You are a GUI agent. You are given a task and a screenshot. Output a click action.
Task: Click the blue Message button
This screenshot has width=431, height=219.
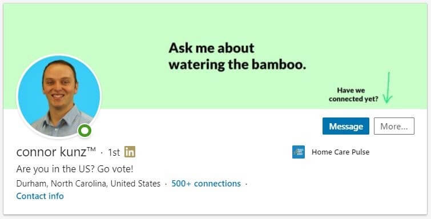(x=346, y=126)
